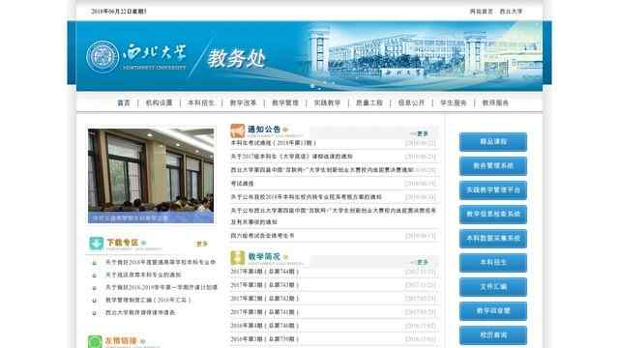Open the second 下载专区 download about 本科专业的通知
This screenshot has width=619, height=348.
(143, 275)
